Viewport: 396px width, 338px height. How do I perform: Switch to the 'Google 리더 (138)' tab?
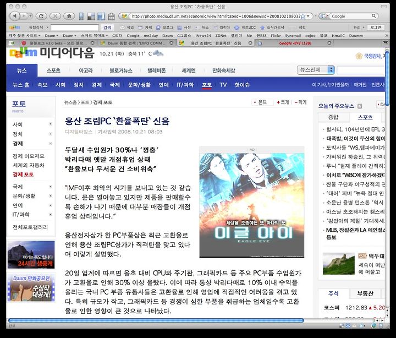(x=295, y=43)
